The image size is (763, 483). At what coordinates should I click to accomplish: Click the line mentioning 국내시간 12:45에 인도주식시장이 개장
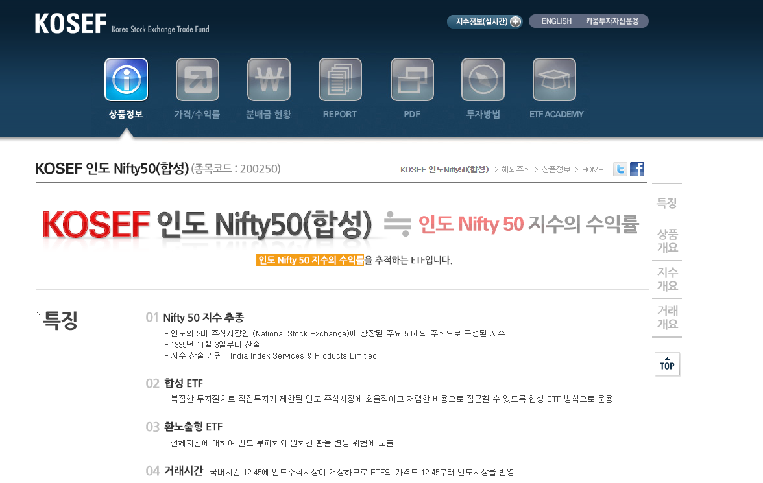coord(361,472)
